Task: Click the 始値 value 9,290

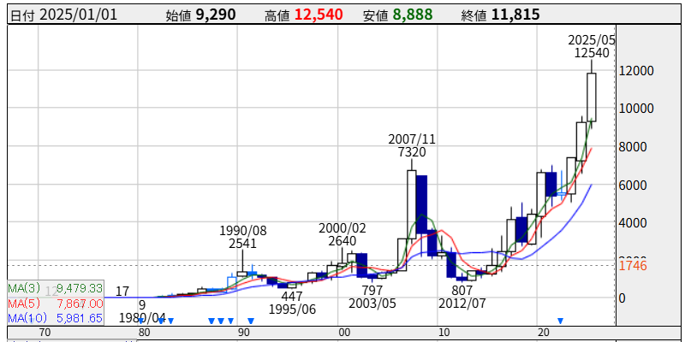Action: pyautogui.click(x=215, y=15)
